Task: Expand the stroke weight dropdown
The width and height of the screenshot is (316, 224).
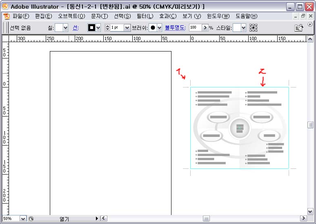Action: tap(127, 28)
